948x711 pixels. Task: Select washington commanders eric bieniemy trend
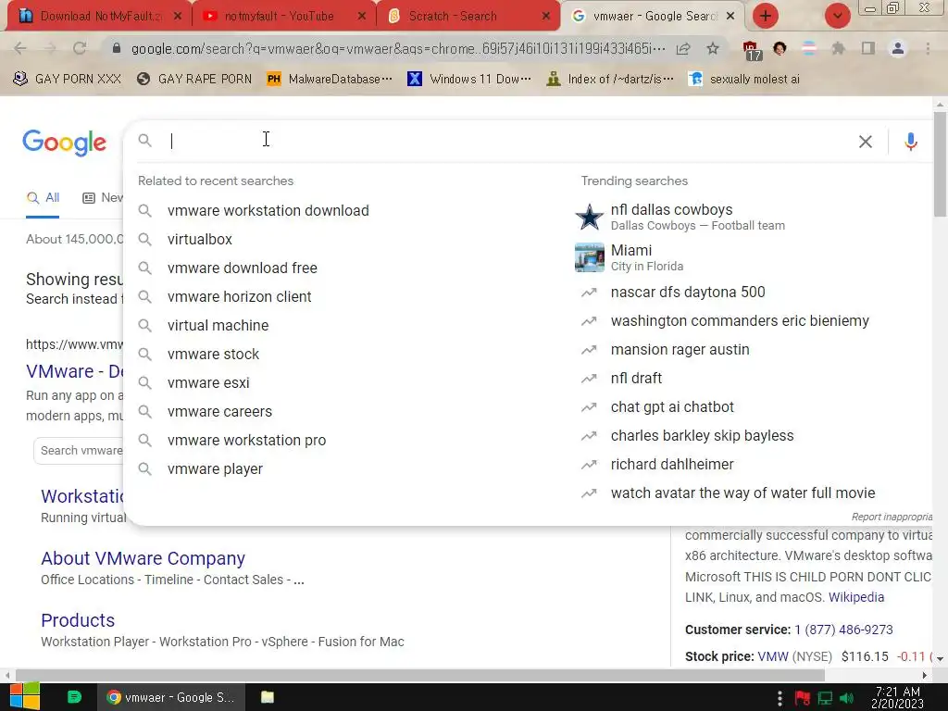pyautogui.click(x=740, y=321)
